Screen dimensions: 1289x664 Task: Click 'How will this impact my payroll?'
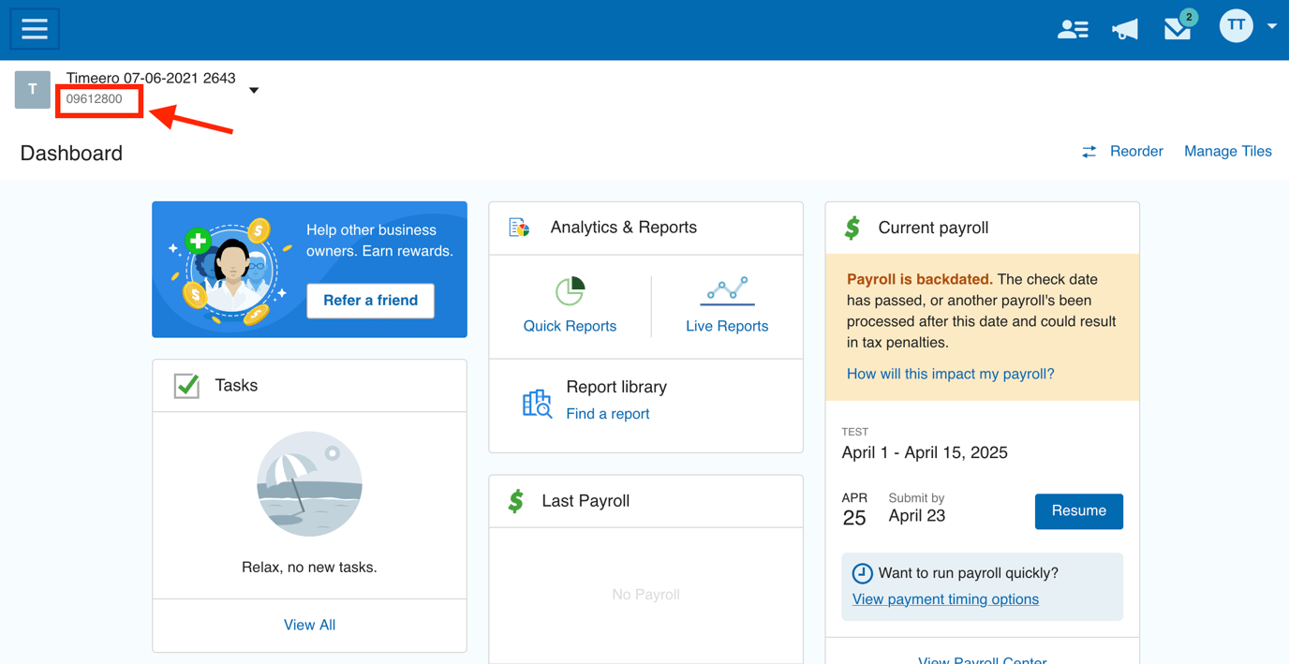tap(950, 374)
